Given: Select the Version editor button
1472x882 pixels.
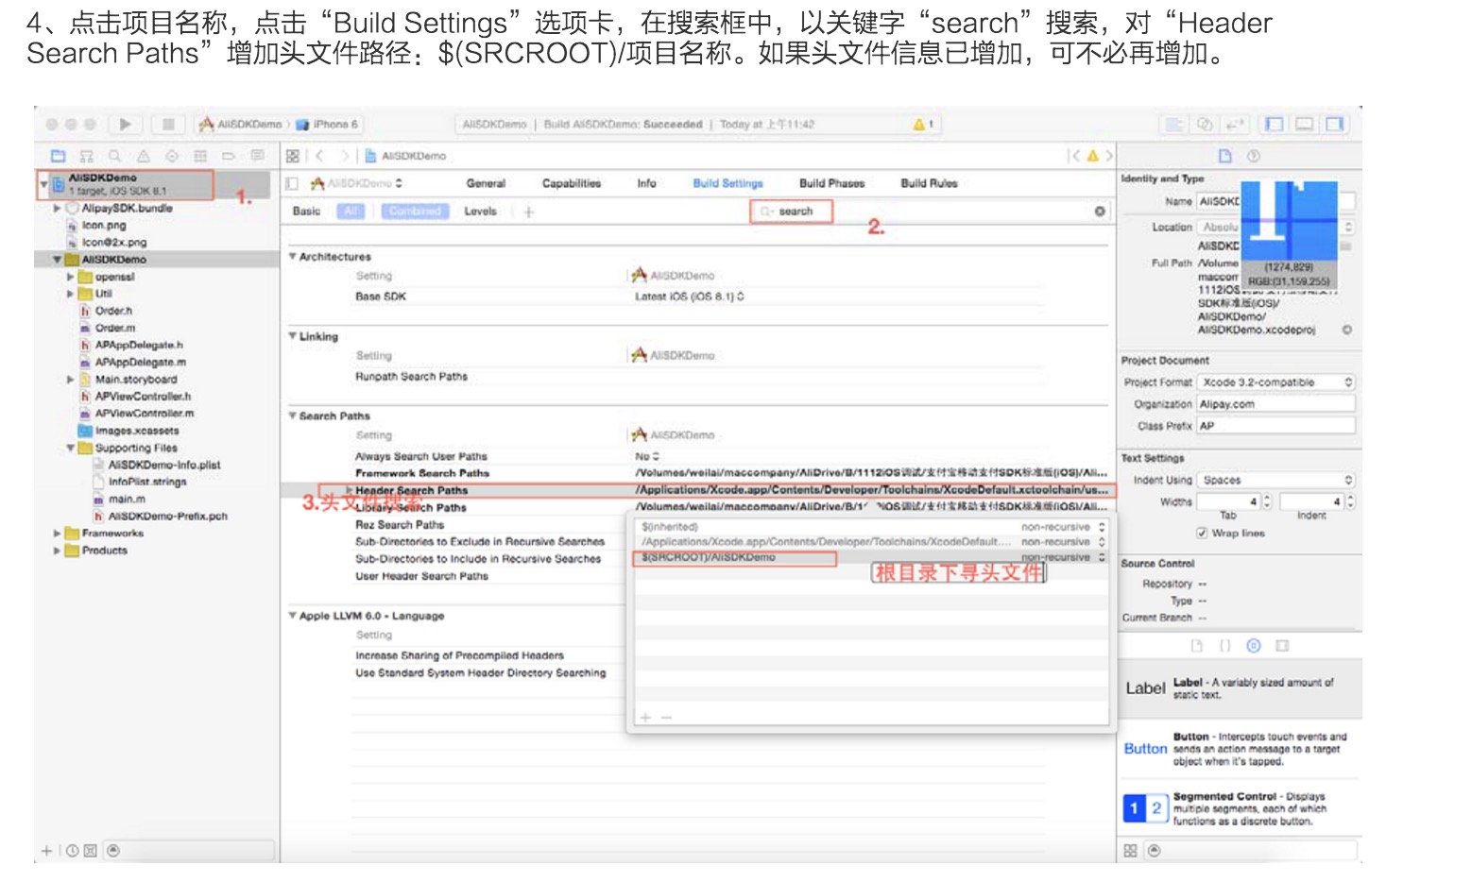Looking at the screenshot, I should (1234, 124).
